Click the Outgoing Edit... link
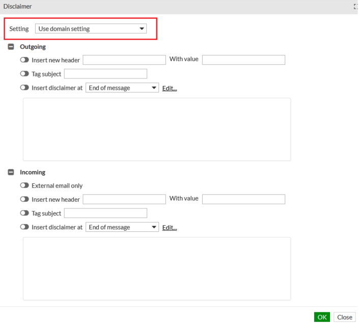 (x=170, y=89)
